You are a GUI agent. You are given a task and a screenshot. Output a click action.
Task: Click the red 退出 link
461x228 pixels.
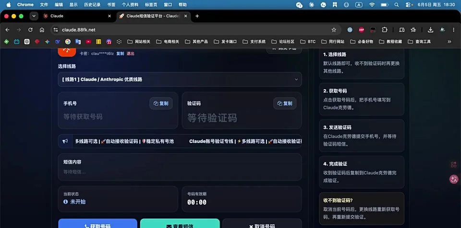coord(130,53)
